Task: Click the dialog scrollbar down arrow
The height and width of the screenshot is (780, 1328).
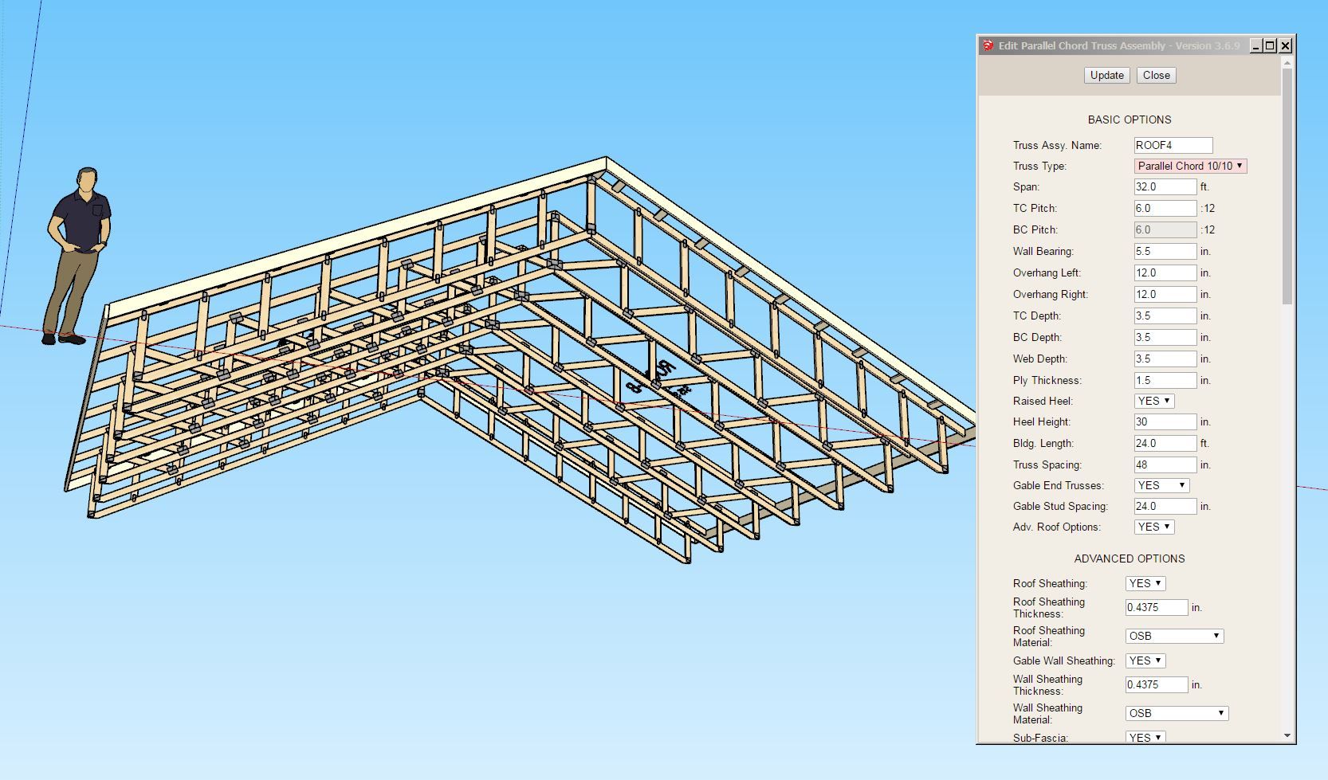Action: coord(1287,735)
